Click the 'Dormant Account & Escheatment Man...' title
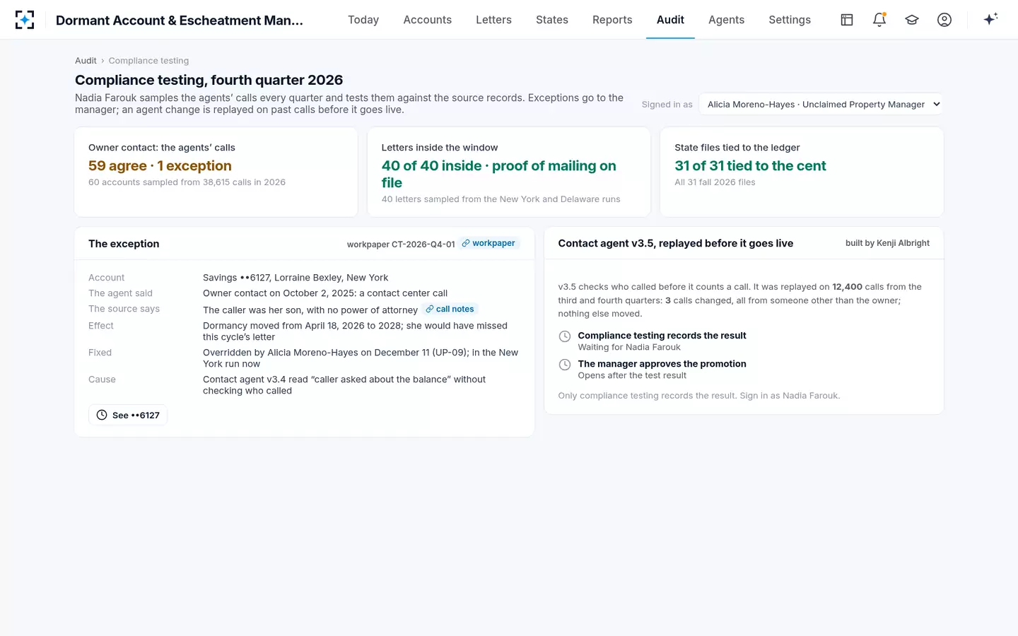The width and height of the screenshot is (1018, 636). pyautogui.click(x=180, y=20)
